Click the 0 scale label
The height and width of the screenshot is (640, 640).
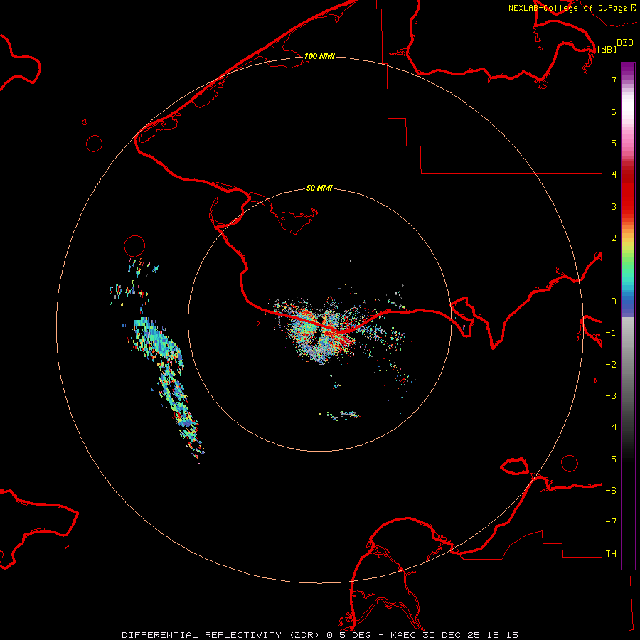point(614,302)
